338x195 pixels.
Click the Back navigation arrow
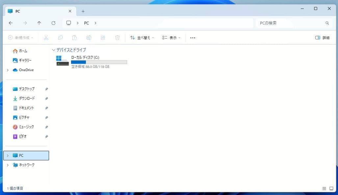[11, 23]
